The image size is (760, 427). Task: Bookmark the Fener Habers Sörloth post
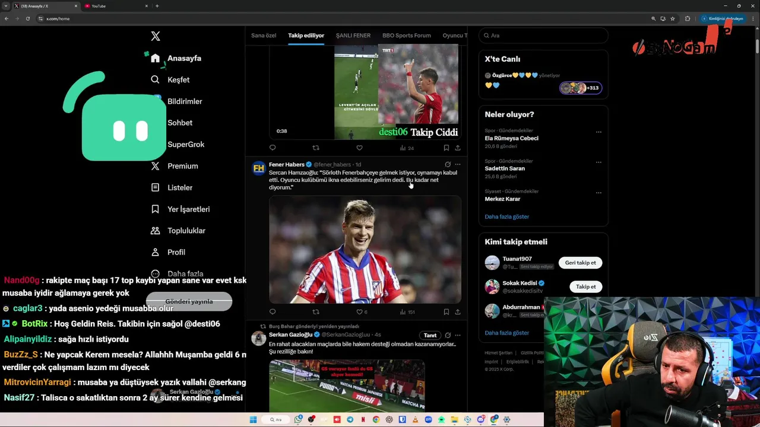click(446, 312)
